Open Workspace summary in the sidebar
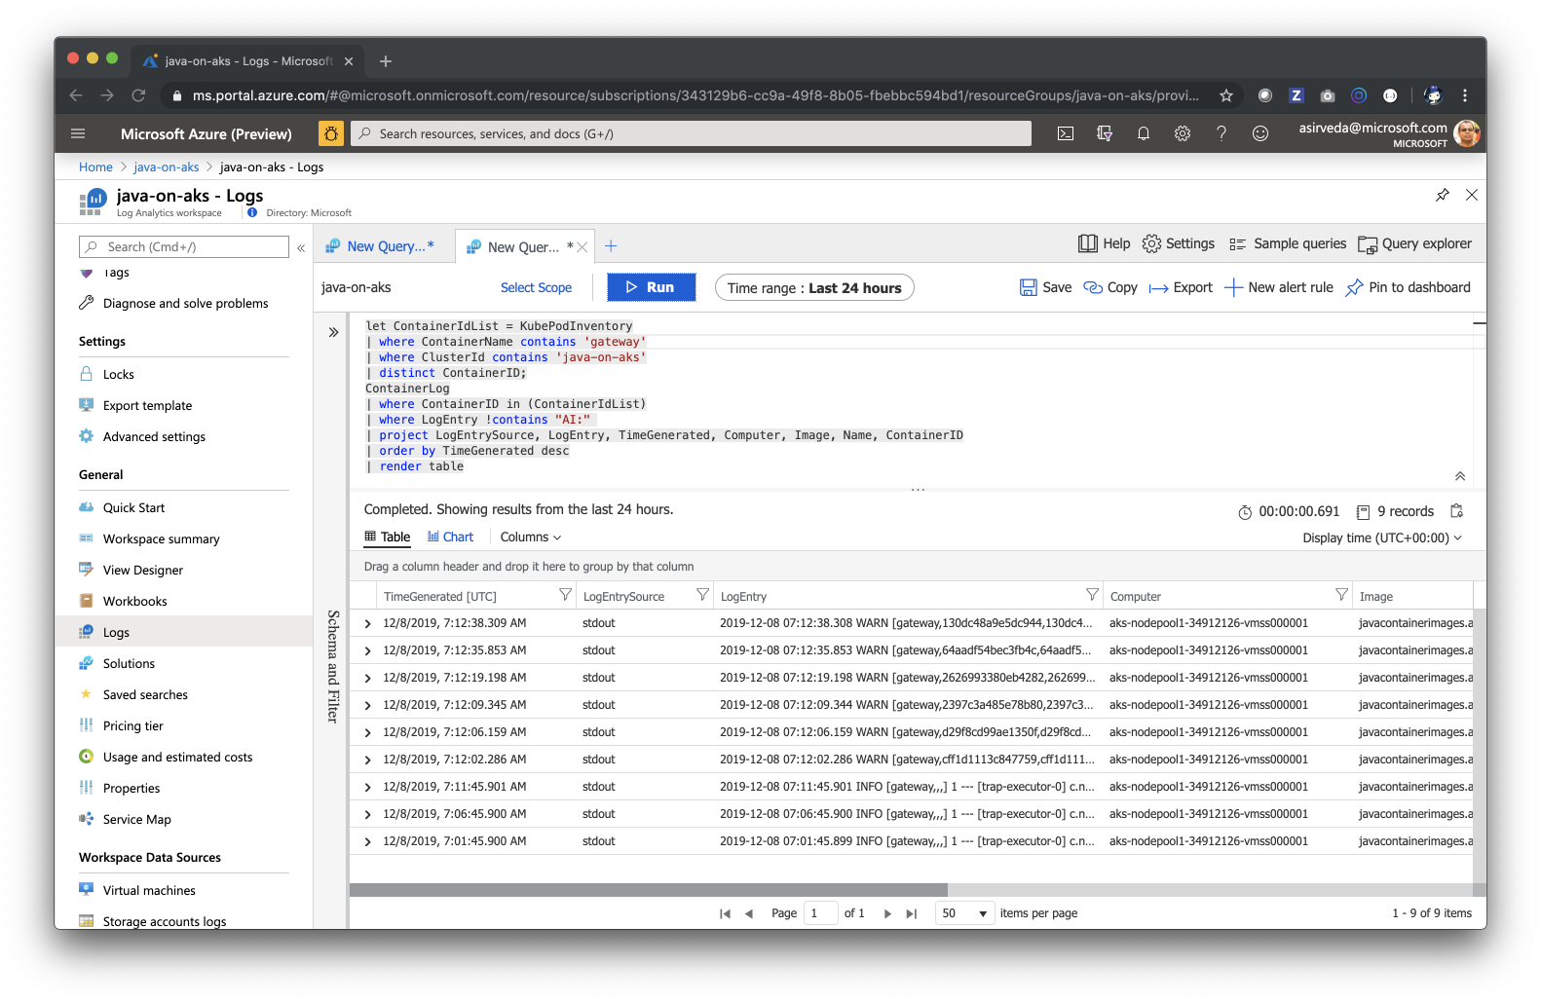Viewport: 1541px width, 1001px height. (161, 538)
